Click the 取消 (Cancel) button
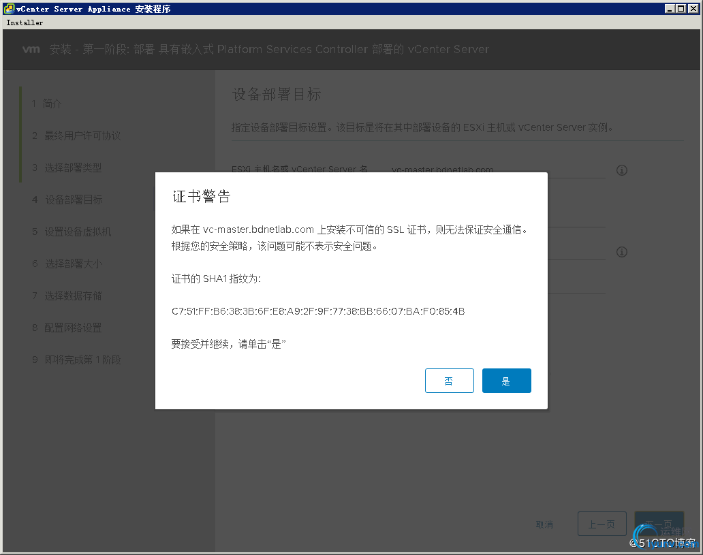This screenshot has height=555, width=703. click(544, 524)
